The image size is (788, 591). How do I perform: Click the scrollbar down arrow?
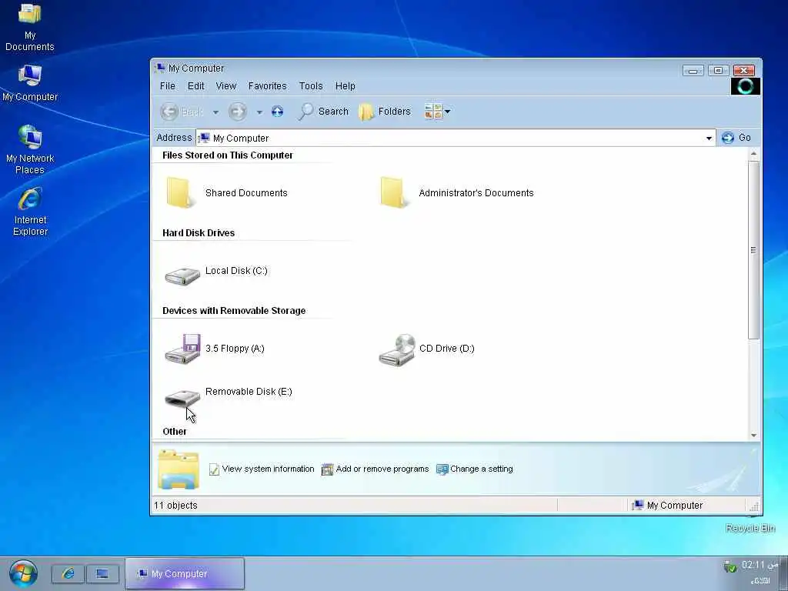coord(753,436)
